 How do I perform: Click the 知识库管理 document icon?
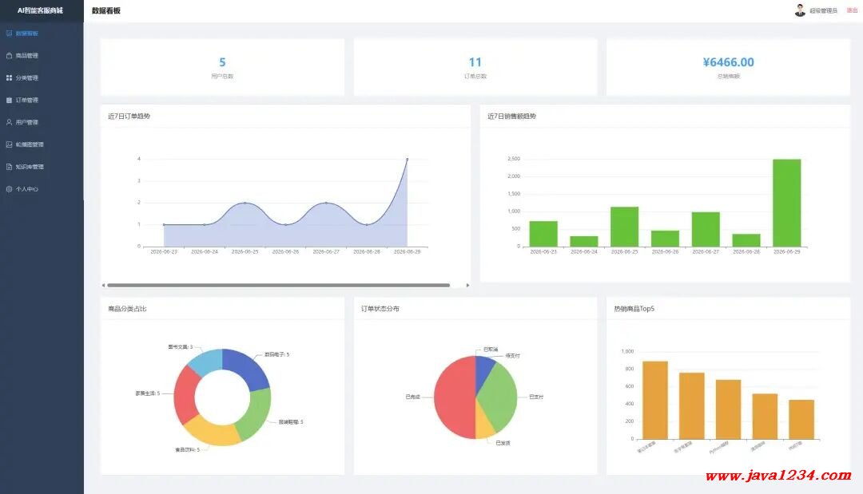(x=9, y=167)
